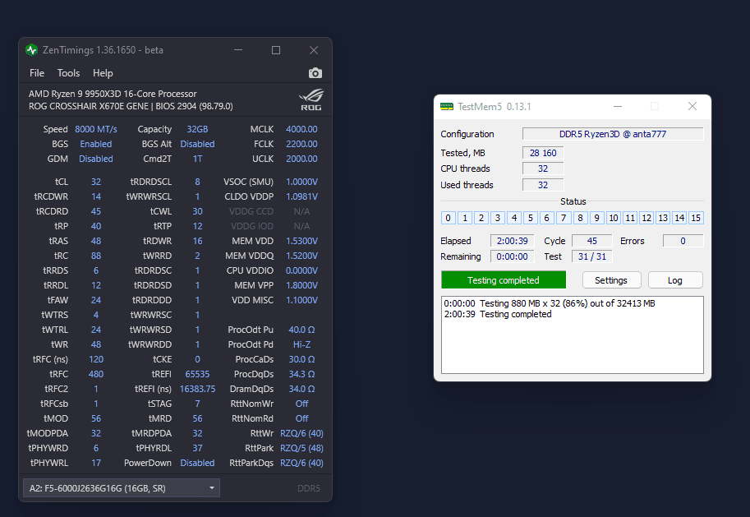This screenshot has height=517, width=750.
Task: Click the Cycle value 45
Action: (x=591, y=241)
